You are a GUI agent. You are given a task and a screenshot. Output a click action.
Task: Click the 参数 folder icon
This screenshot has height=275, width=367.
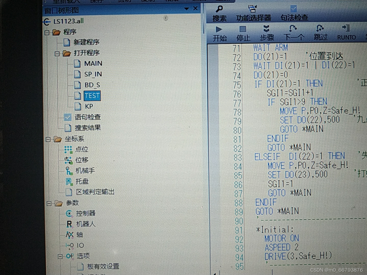(x=59, y=203)
